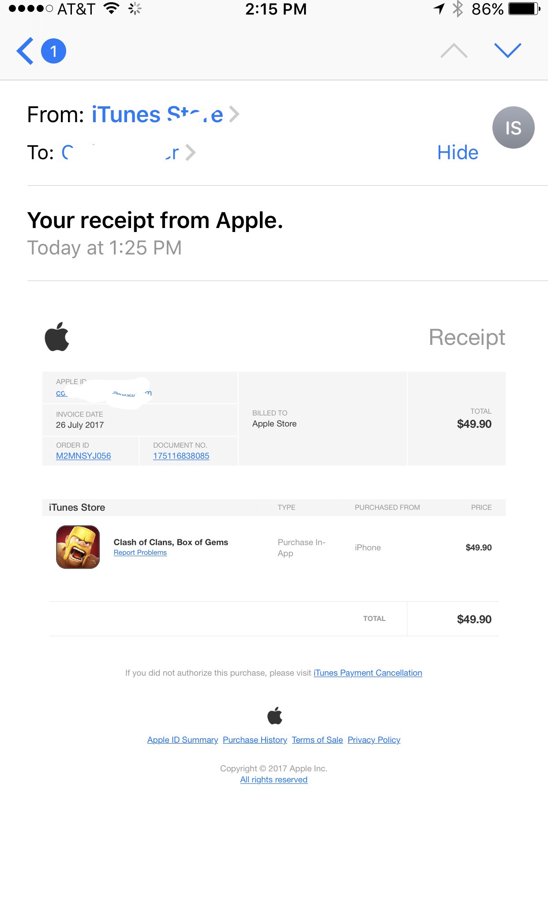
Task: Open Privacy Policy link
Action: [374, 740]
